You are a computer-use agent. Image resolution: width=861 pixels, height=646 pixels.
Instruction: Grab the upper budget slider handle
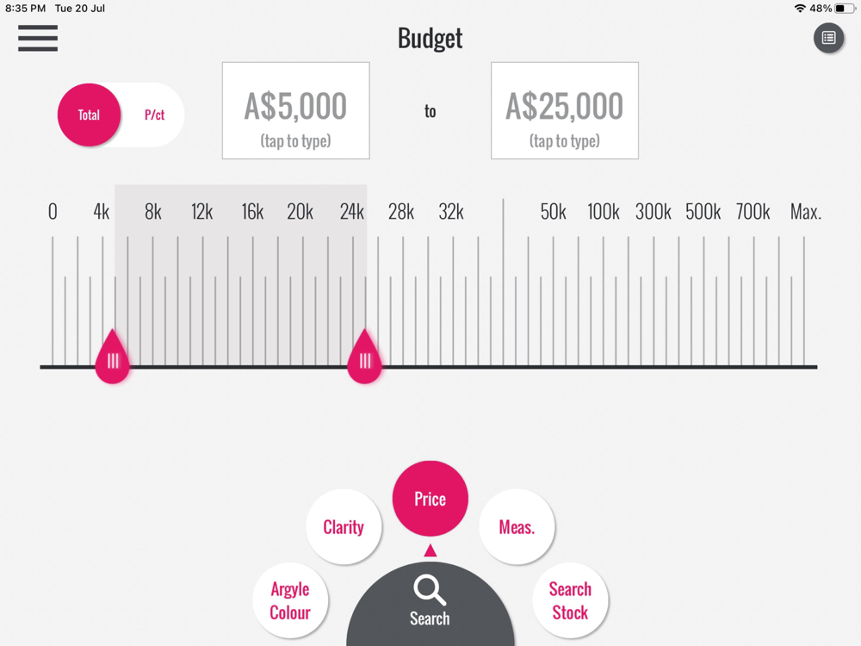(365, 359)
